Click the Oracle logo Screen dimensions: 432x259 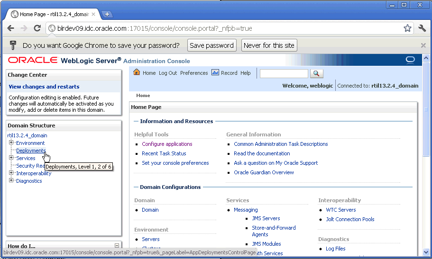click(33, 60)
